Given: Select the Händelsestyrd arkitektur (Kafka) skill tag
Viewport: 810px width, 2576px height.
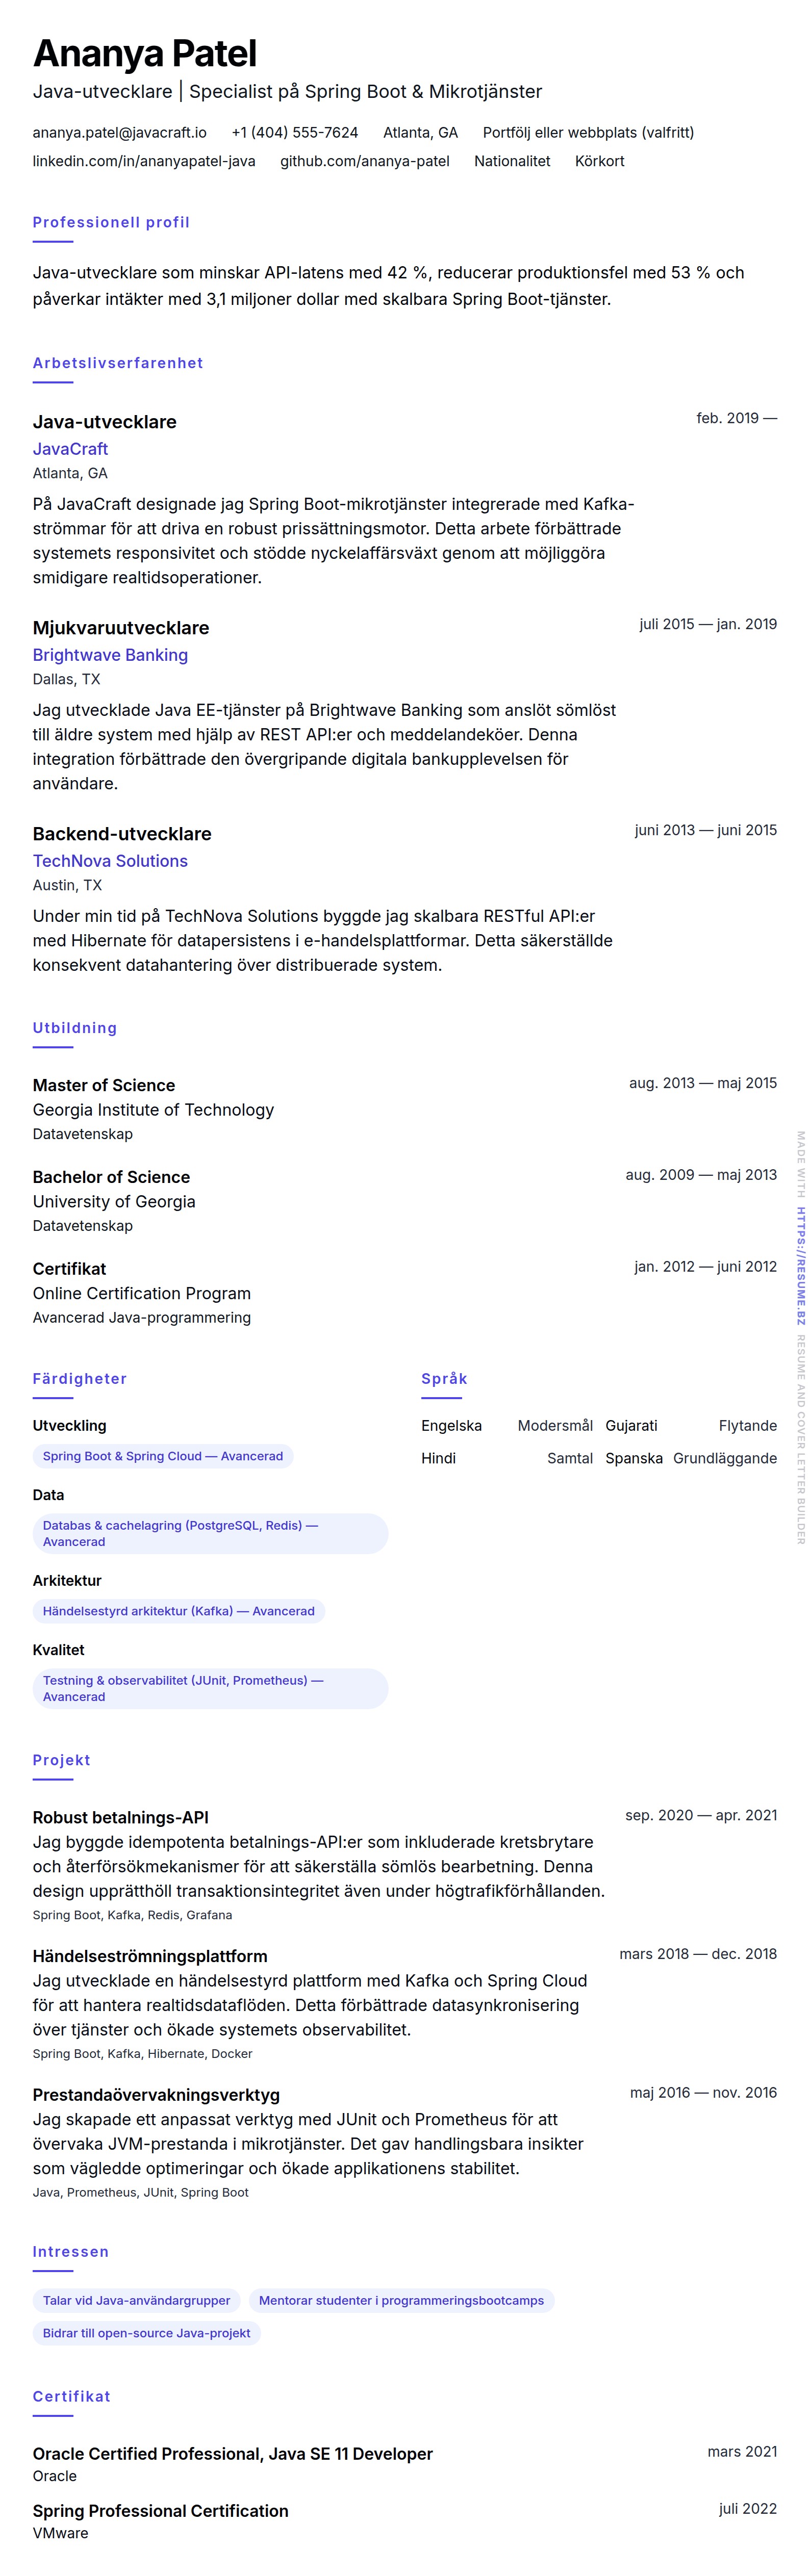Looking at the screenshot, I should point(178,1611).
